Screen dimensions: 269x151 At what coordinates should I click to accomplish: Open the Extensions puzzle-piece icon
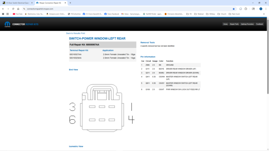click(246, 9)
